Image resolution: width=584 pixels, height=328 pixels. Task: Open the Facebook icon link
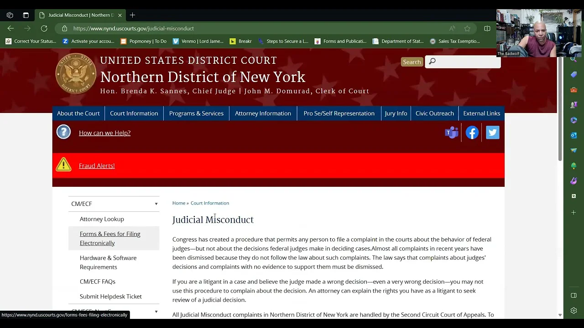pyautogui.click(x=472, y=133)
